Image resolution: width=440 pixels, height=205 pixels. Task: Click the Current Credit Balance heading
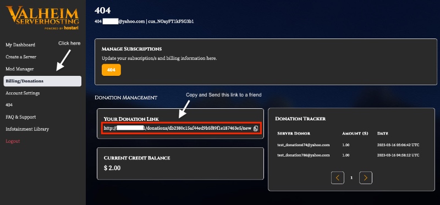coord(137,158)
